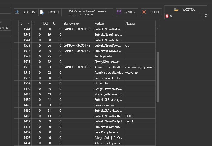Click the Powiadomienia cell
212x146 pixels.
click(x=109, y=105)
